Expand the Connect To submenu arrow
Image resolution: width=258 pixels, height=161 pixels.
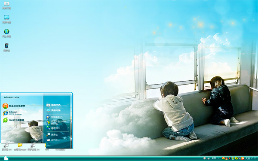click(68, 128)
